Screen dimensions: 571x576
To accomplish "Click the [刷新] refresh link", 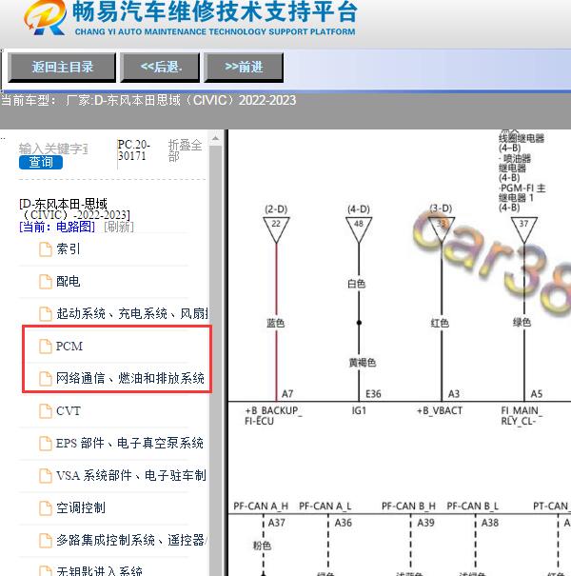I will point(119,227).
